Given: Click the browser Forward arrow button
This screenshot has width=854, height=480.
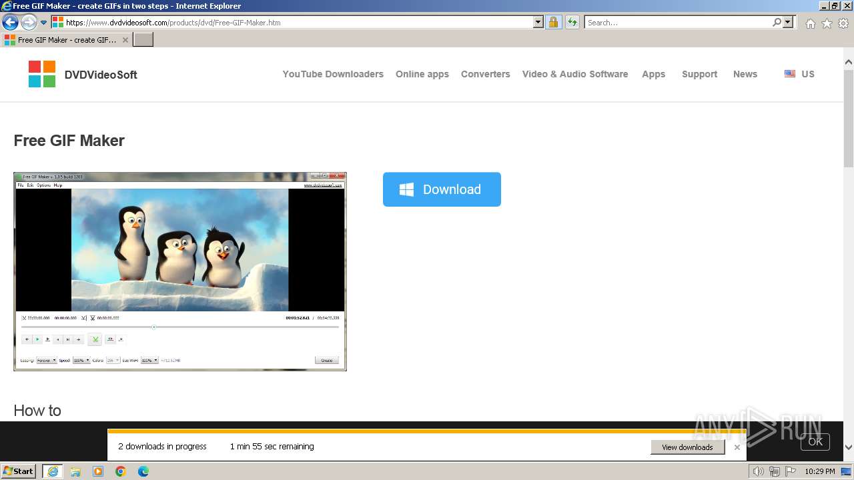Looking at the screenshot, I should (x=29, y=23).
